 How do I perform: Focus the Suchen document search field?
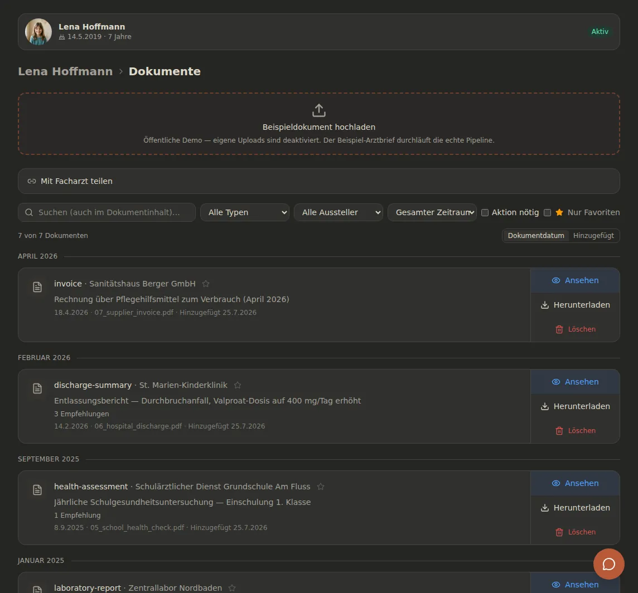click(x=107, y=212)
